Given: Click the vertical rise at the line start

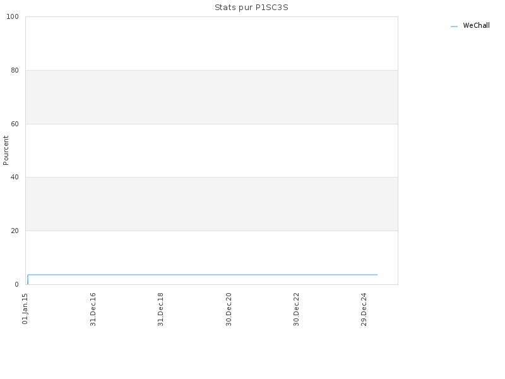Looking at the screenshot, I should [x=28, y=279].
